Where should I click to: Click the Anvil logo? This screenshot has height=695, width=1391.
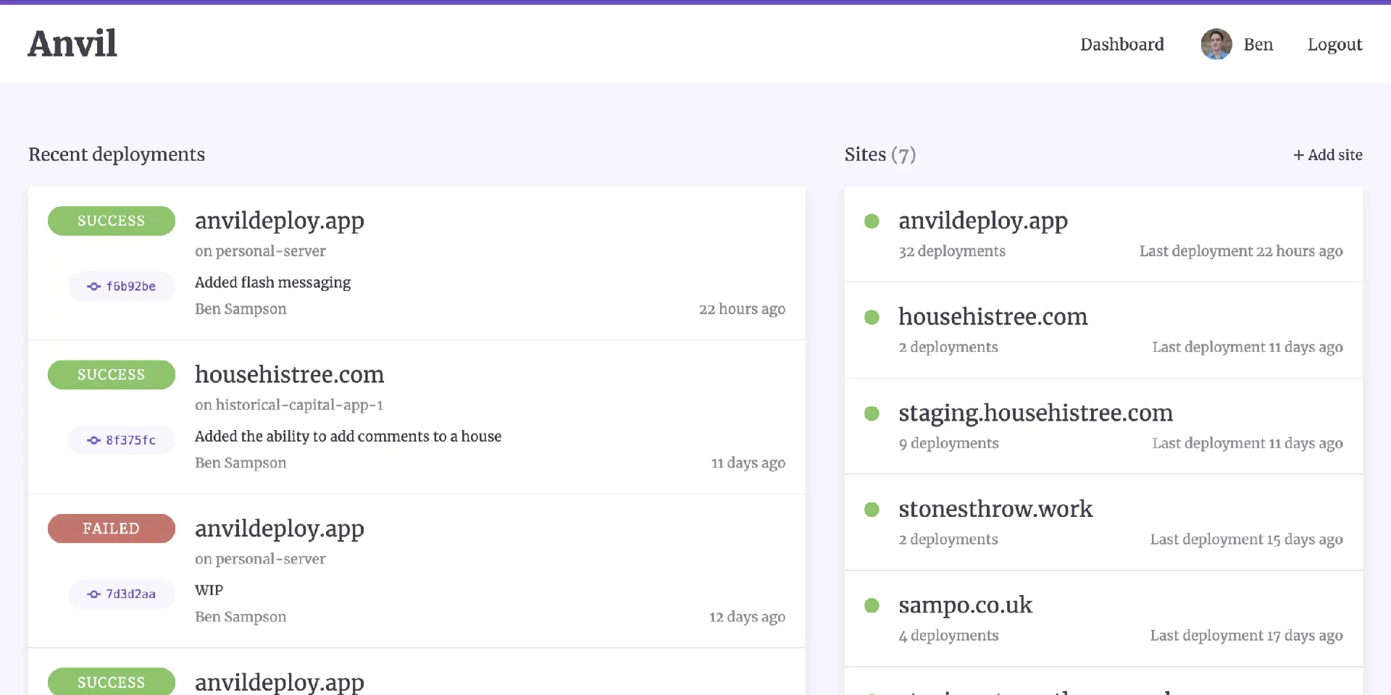pyautogui.click(x=72, y=43)
